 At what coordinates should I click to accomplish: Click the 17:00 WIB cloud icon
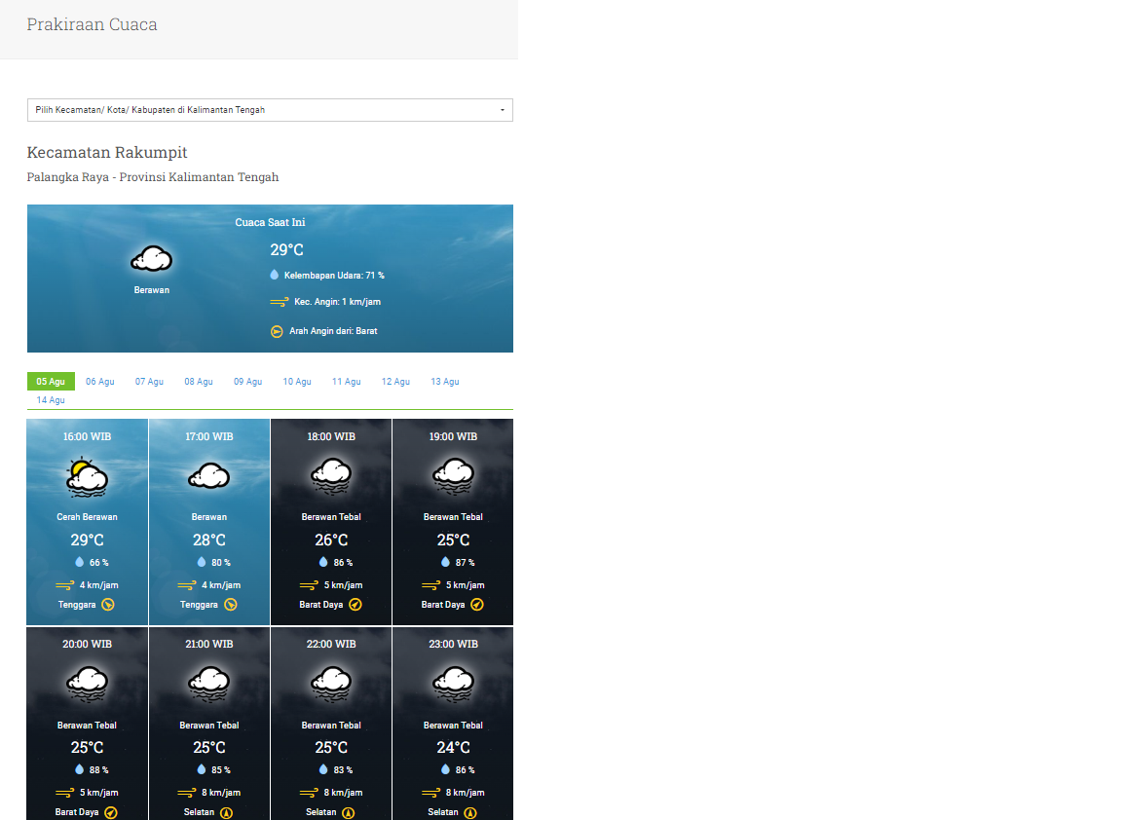click(x=209, y=476)
